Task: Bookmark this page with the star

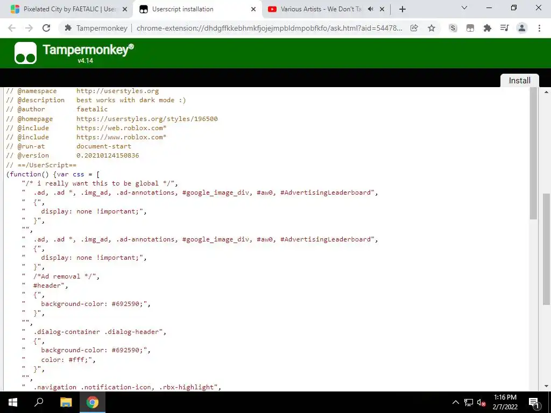Action: click(x=432, y=28)
